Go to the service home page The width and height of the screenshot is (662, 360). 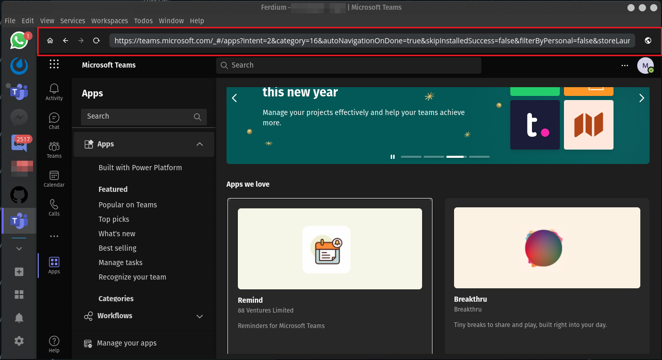coord(50,41)
